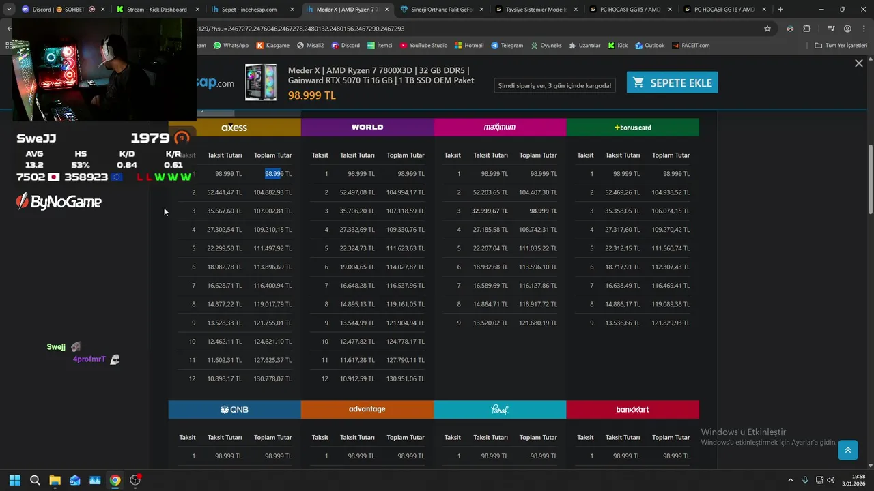Click bonus card 9-installment total 121.829,93 TL
Viewport: 874px width, 491px height.
coord(671,323)
